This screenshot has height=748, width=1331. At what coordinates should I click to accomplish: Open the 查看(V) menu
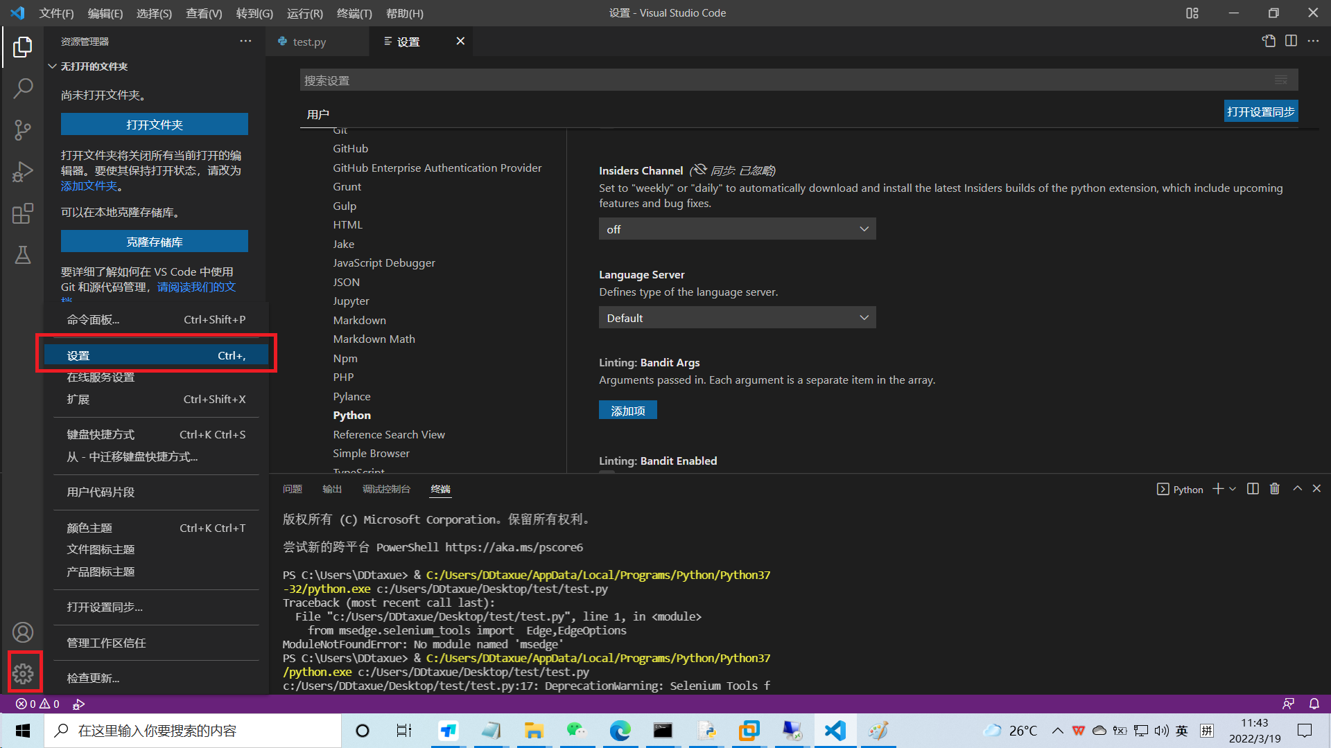(204, 13)
